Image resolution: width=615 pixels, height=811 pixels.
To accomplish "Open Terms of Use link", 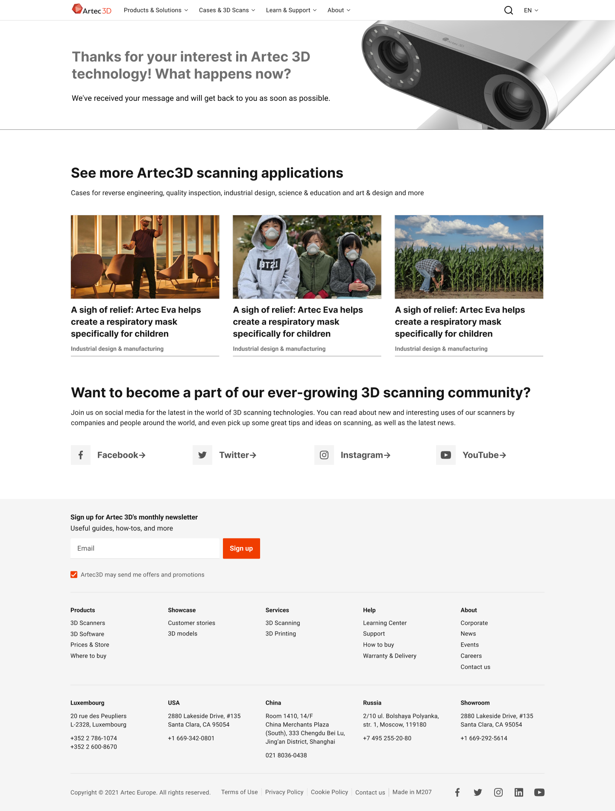I will (x=240, y=792).
